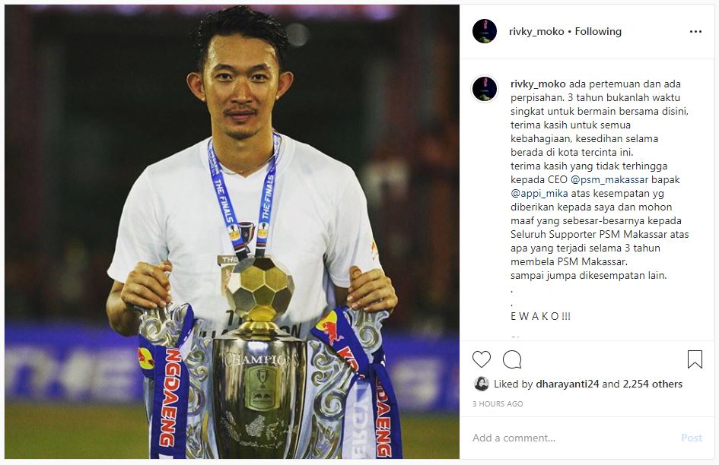Screen dimensions: 719x465
Task: Focus the Add a comment field
Action: click(x=573, y=438)
